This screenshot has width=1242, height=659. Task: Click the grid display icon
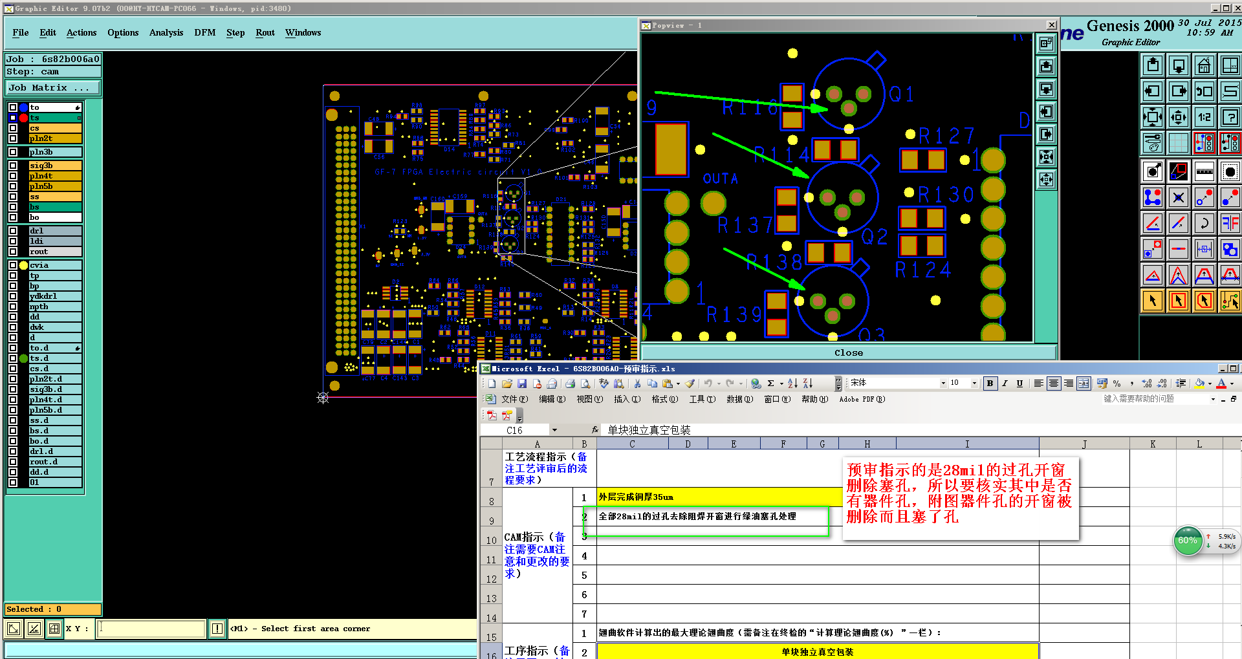pyautogui.click(x=1179, y=142)
